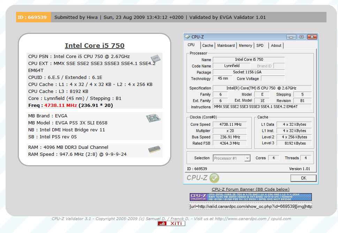Click the CPU chip icon beside CPU PSN
338x233 pixels.
156,58
